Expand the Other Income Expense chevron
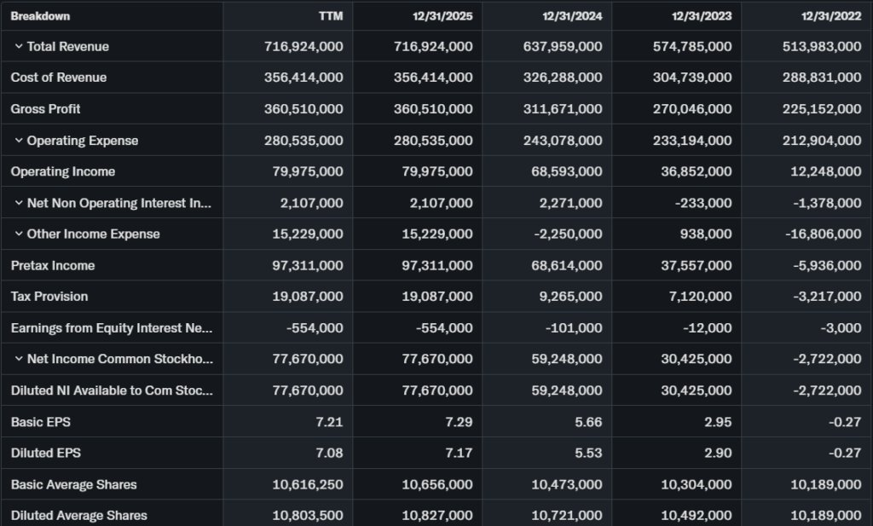The width and height of the screenshot is (873, 526). [18, 234]
